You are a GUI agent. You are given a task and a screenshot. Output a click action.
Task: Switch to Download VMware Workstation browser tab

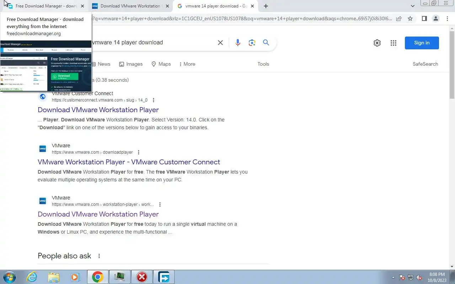point(130,6)
